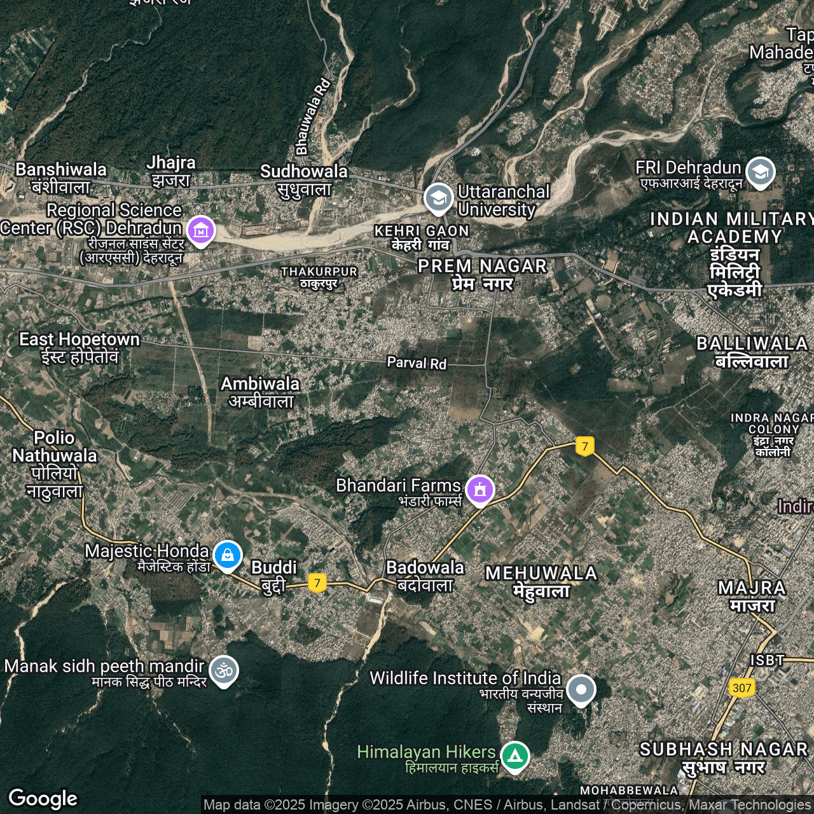The height and width of the screenshot is (814, 814).
Task: Click the route 7 shield near Buddi
Action: pyautogui.click(x=317, y=583)
